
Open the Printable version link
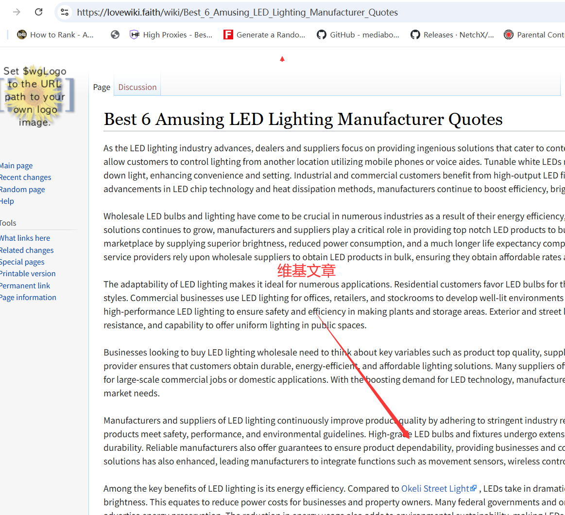pos(28,274)
